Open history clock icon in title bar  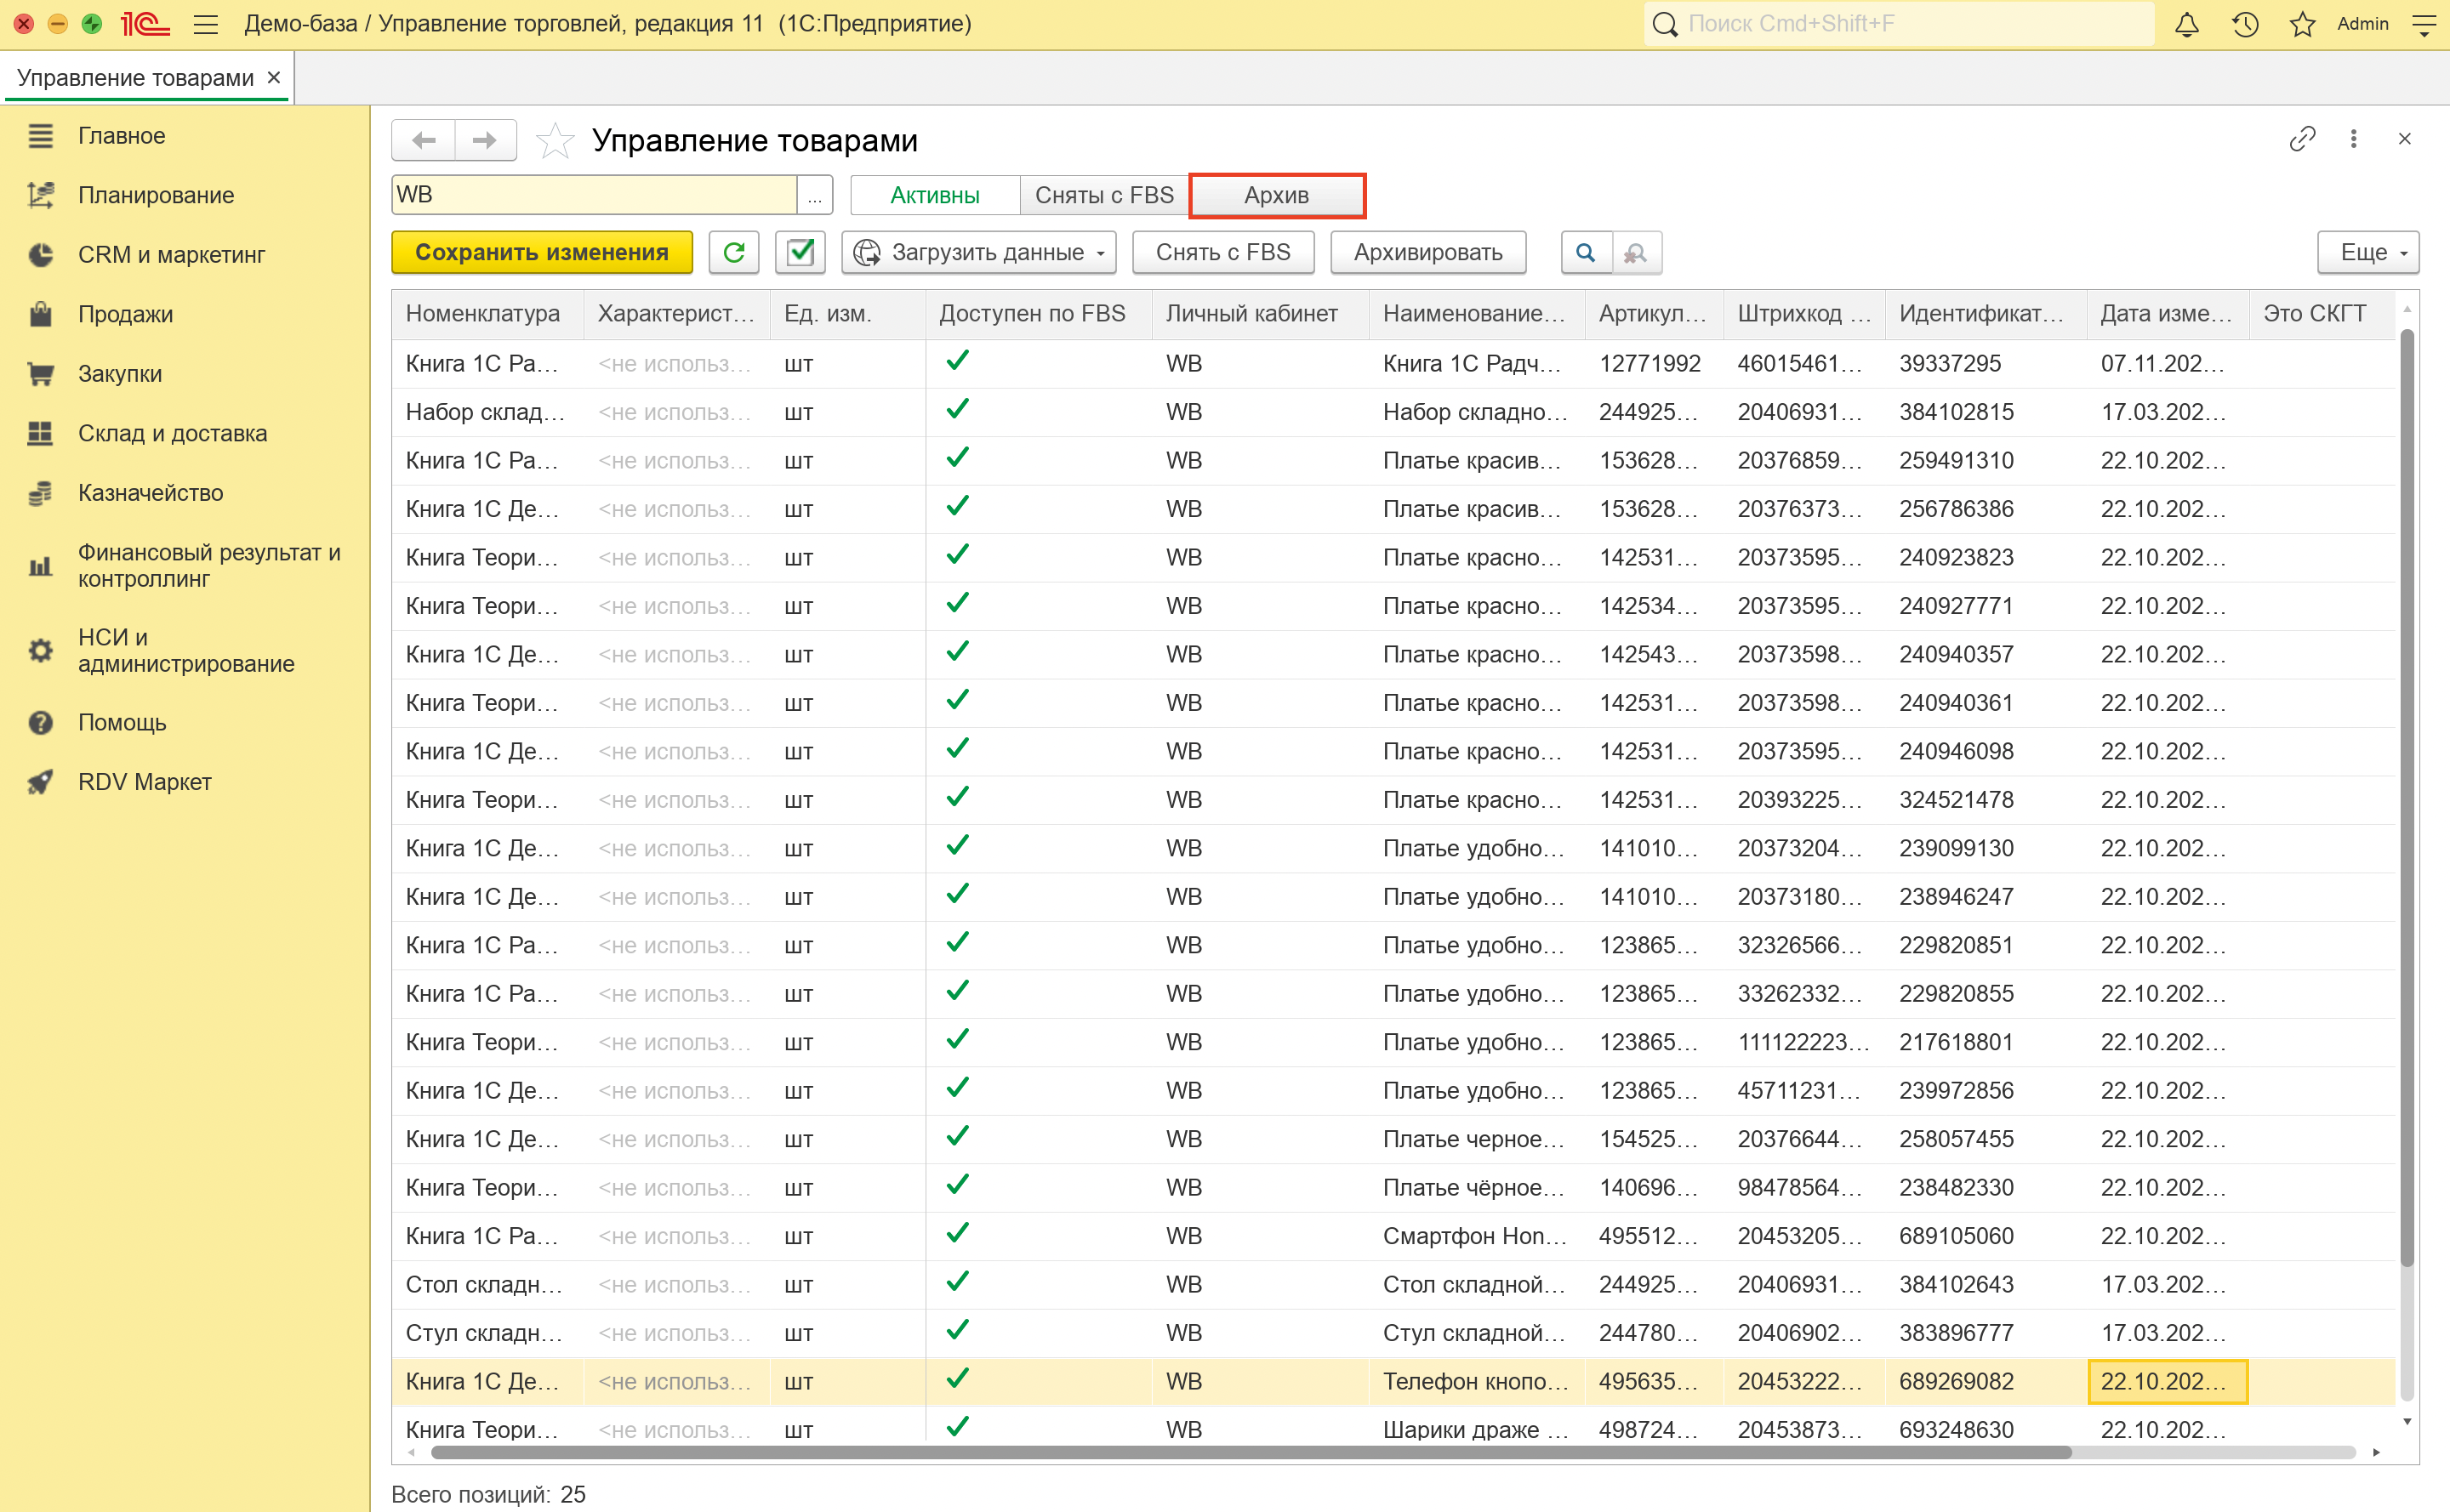point(2244,24)
